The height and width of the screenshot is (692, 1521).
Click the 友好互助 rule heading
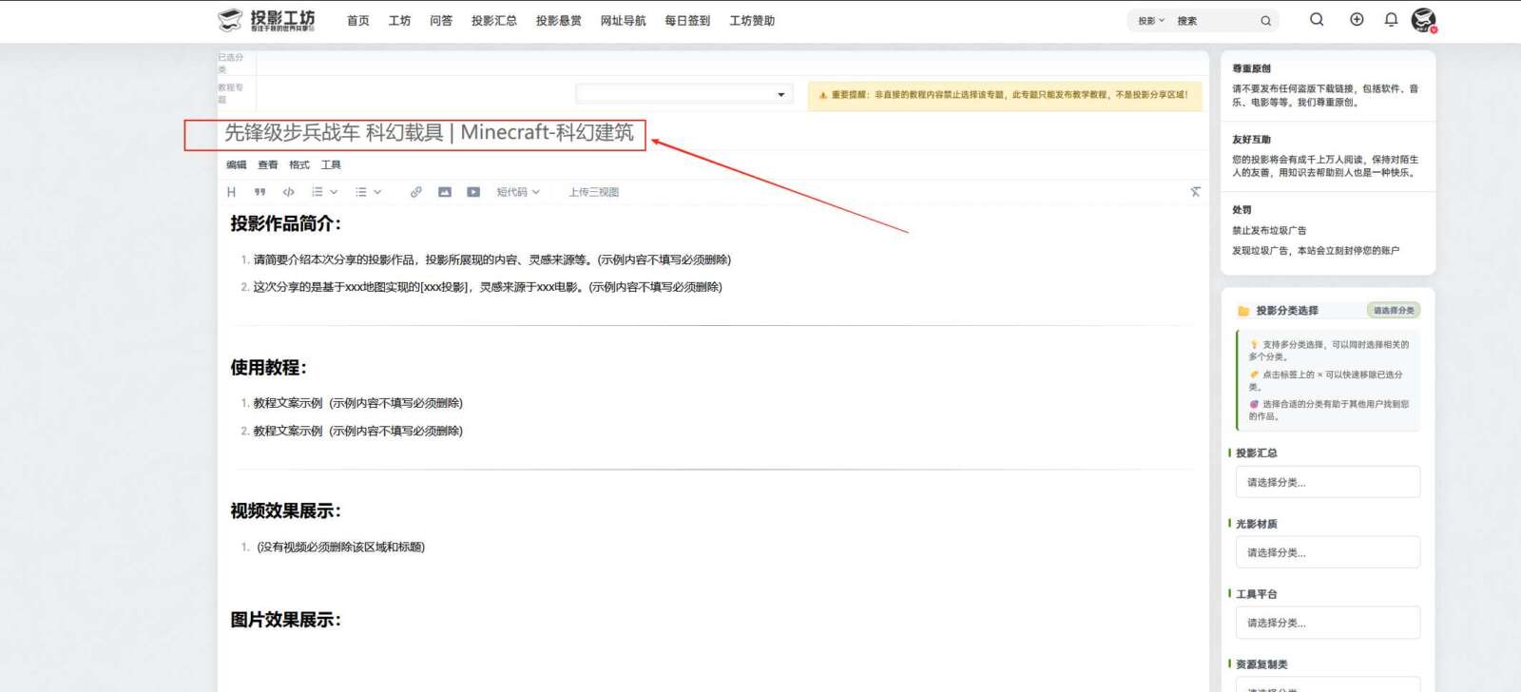(x=1251, y=140)
